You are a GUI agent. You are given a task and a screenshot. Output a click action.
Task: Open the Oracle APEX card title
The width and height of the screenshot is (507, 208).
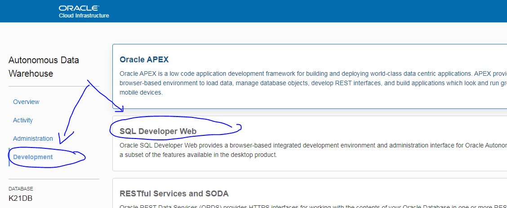[x=144, y=60]
